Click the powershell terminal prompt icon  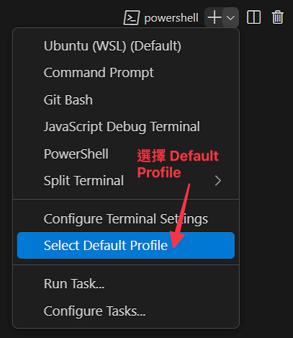pyautogui.click(x=131, y=17)
